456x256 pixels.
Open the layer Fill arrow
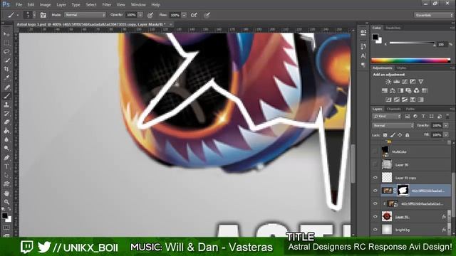[x=446, y=135]
